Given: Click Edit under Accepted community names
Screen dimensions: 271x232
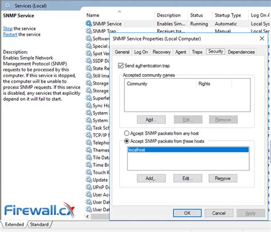Looking at the screenshot, I should (188, 119).
